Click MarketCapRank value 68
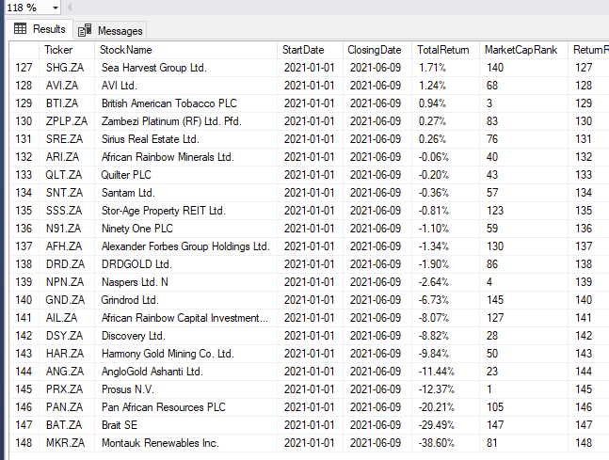609x460 pixels. [523, 86]
